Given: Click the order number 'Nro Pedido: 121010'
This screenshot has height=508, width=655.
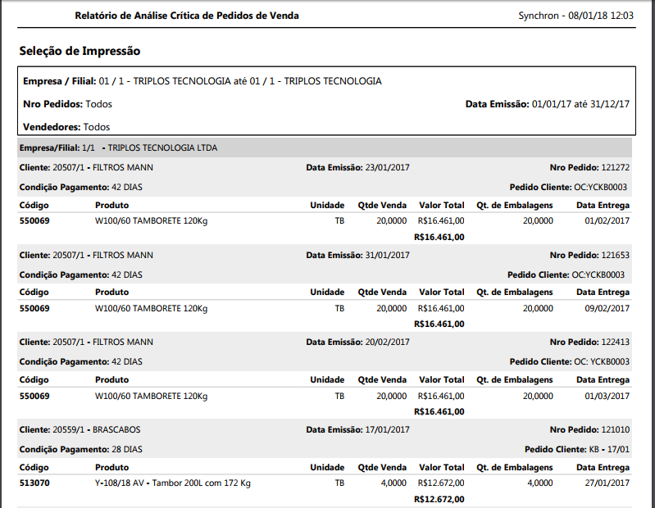Looking at the screenshot, I should [589, 429].
